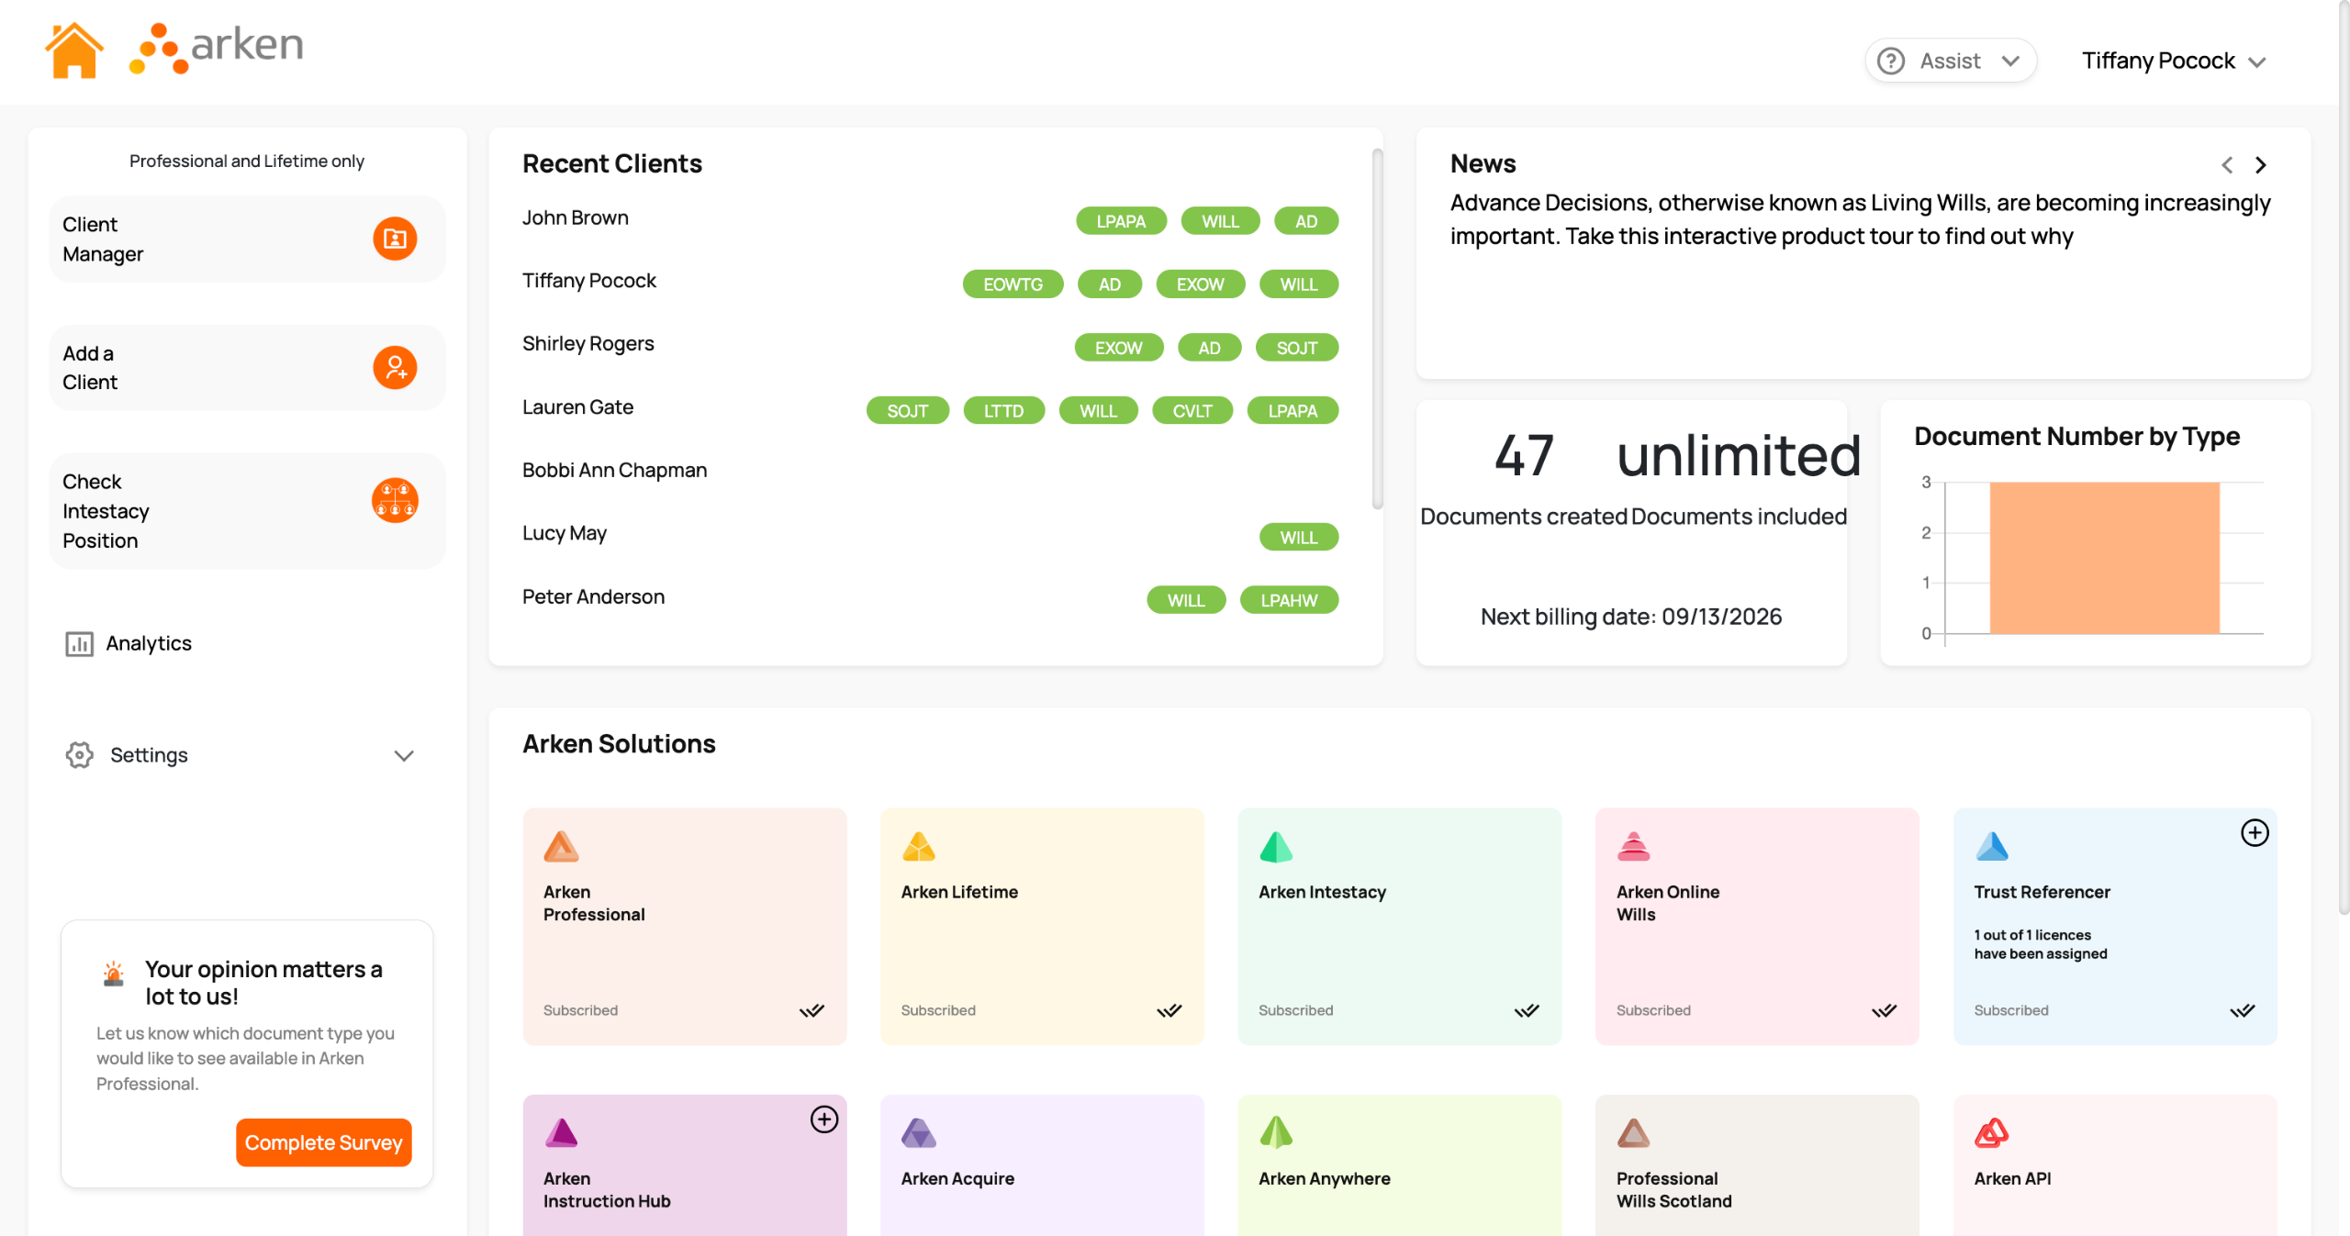Open the Assist dropdown
2350x1236 pixels.
(x=2010, y=61)
